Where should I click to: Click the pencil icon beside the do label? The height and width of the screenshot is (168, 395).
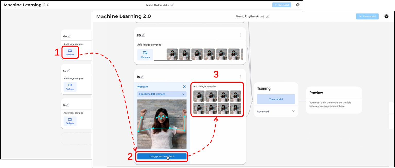tap(69, 36)
